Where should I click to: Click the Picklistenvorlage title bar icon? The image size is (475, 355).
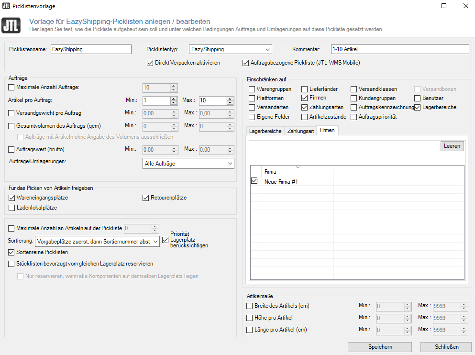(x=6, y=6)
